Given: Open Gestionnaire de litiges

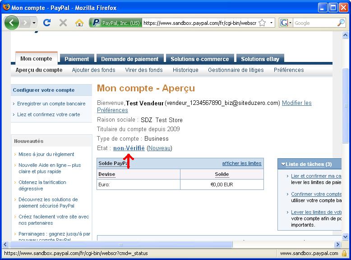Looking at the screenshot, I should coord(236,70).
